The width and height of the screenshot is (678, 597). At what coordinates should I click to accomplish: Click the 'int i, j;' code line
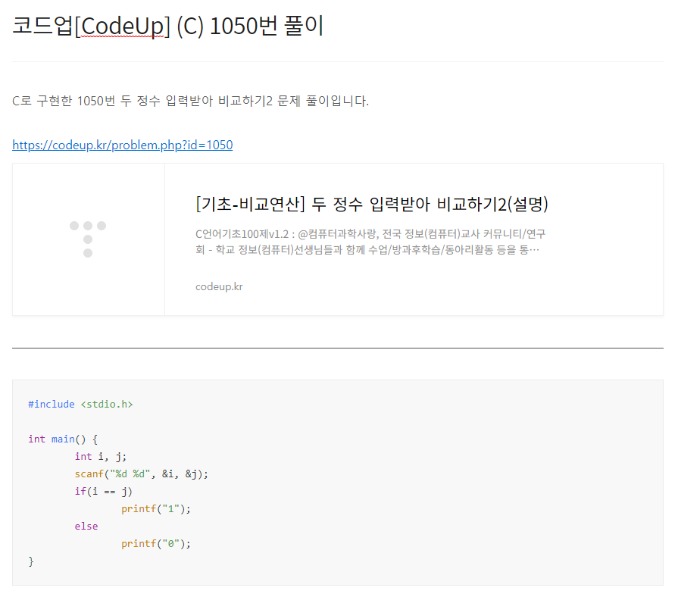click(x=100, y=457)
